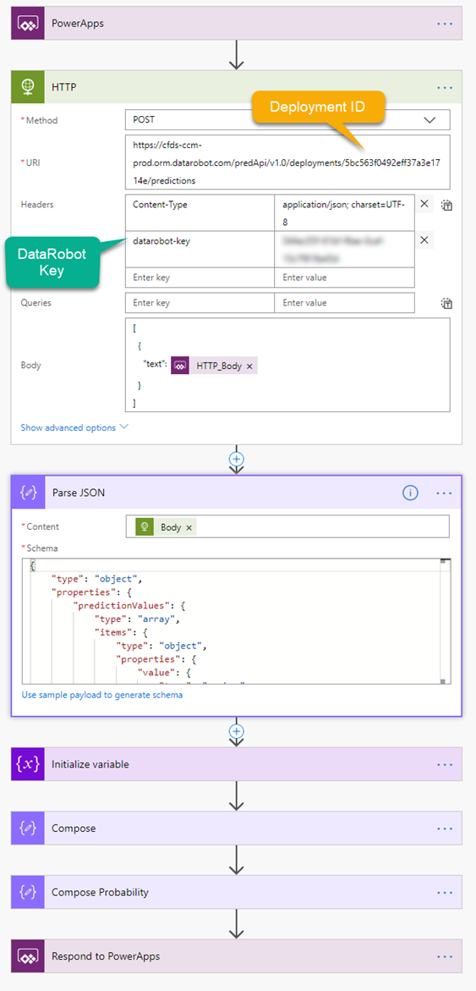Open the Method POST dropdown
476x991 pixels.
(x=287, y=120)
